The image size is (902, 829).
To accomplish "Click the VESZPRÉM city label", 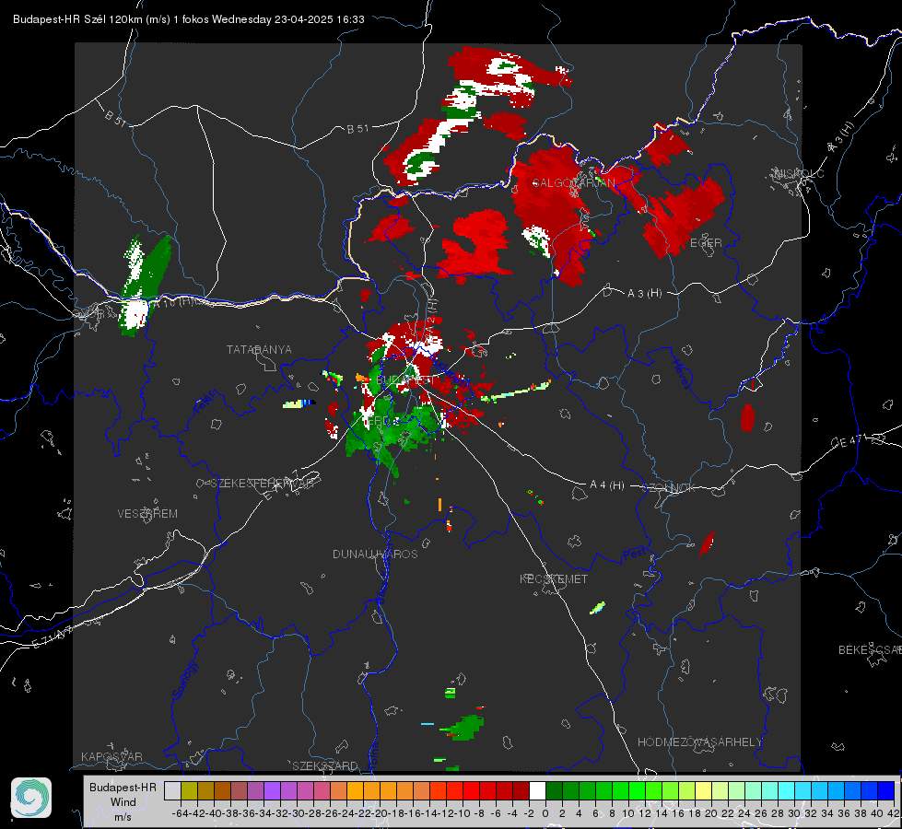I will point(147,514).
